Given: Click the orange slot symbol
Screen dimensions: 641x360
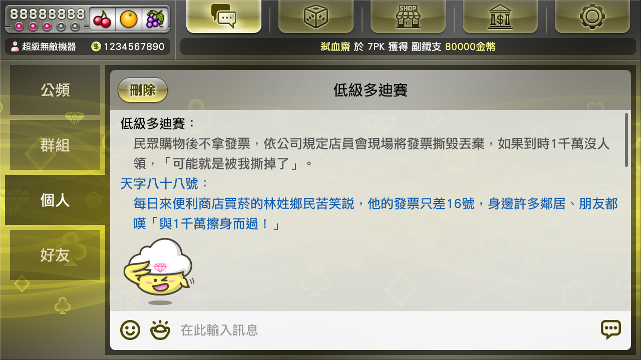Looking at the screenshot, I should [129, 19].
